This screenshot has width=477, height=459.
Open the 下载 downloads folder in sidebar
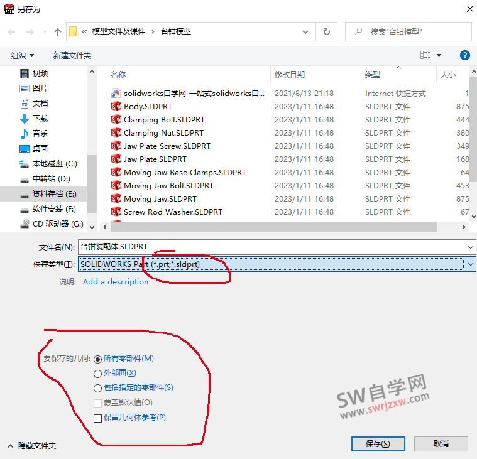pyautogui.click(x=40, y=118)
